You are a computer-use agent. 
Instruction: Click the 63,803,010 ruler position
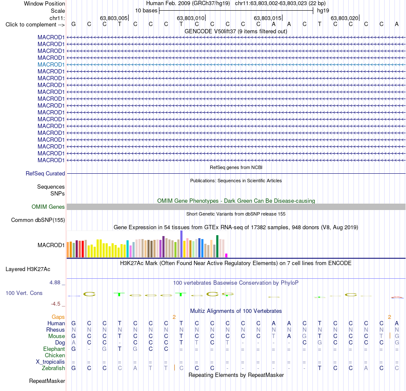[x=191, y=18]
